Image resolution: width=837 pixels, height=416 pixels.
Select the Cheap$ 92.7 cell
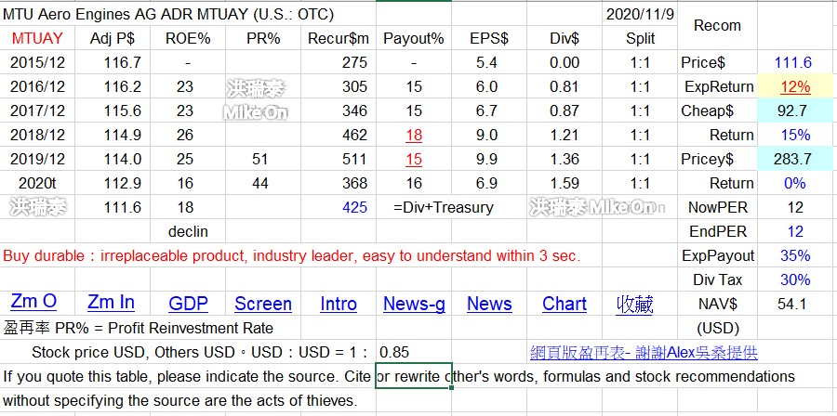click(796, 110)
